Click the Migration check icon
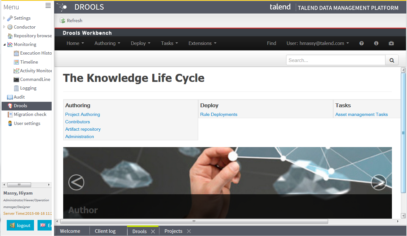This screenshot has height=236, width=407. point(10,114)
